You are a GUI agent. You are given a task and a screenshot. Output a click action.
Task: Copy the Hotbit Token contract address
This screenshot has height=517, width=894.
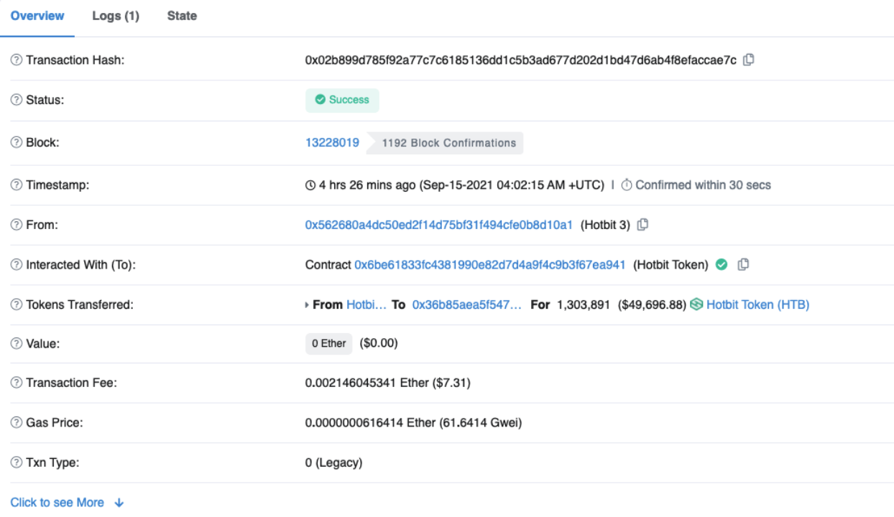[x=743, y=265]
